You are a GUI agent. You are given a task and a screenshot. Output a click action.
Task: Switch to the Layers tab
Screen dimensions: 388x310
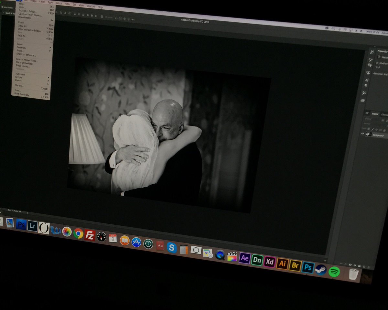[375, 114]
